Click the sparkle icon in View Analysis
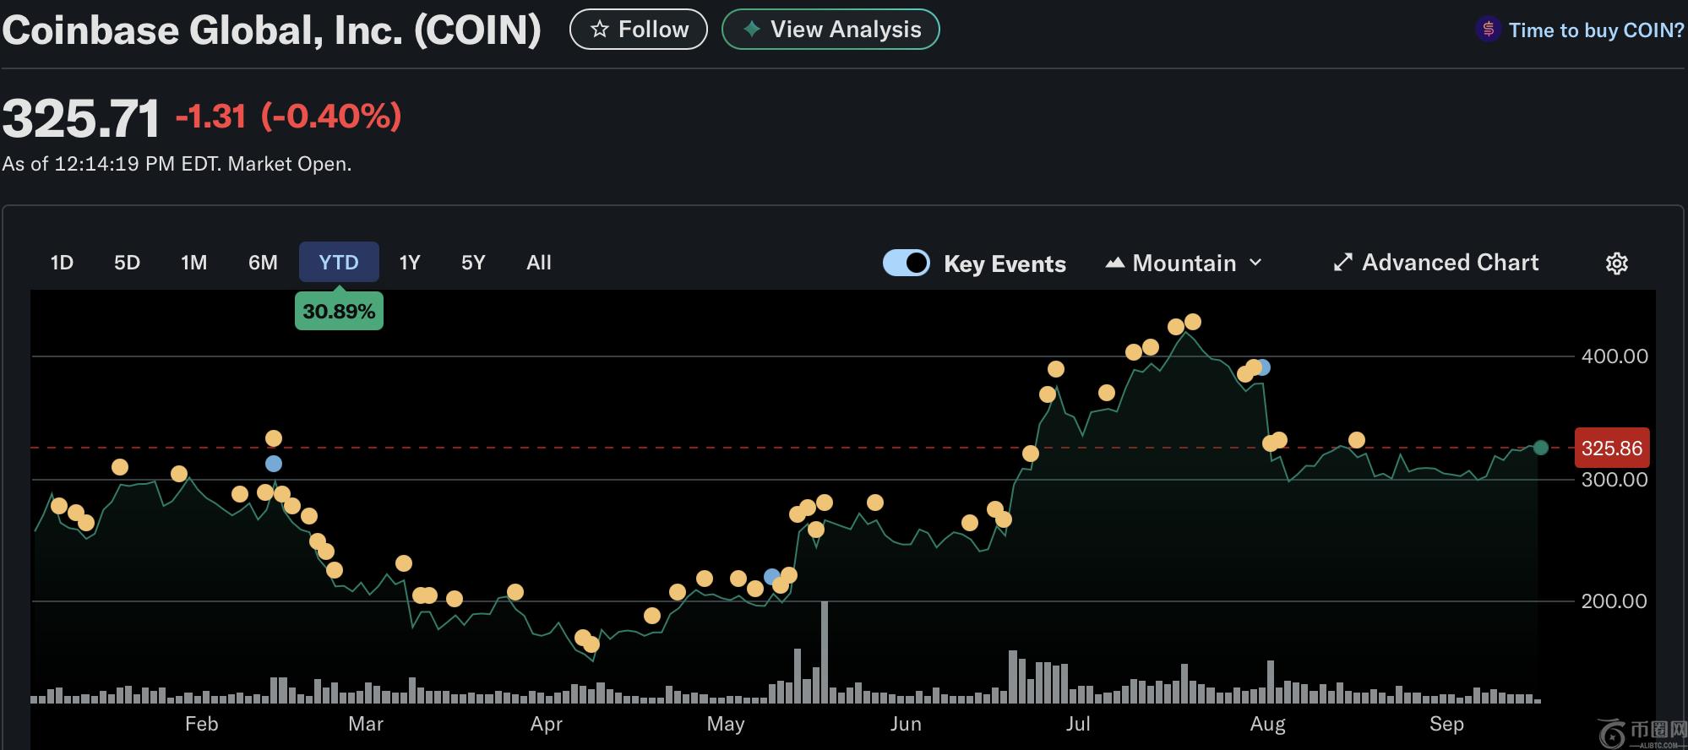The height and width of the screenshot is (750, 1688). (x=751, y=30)
